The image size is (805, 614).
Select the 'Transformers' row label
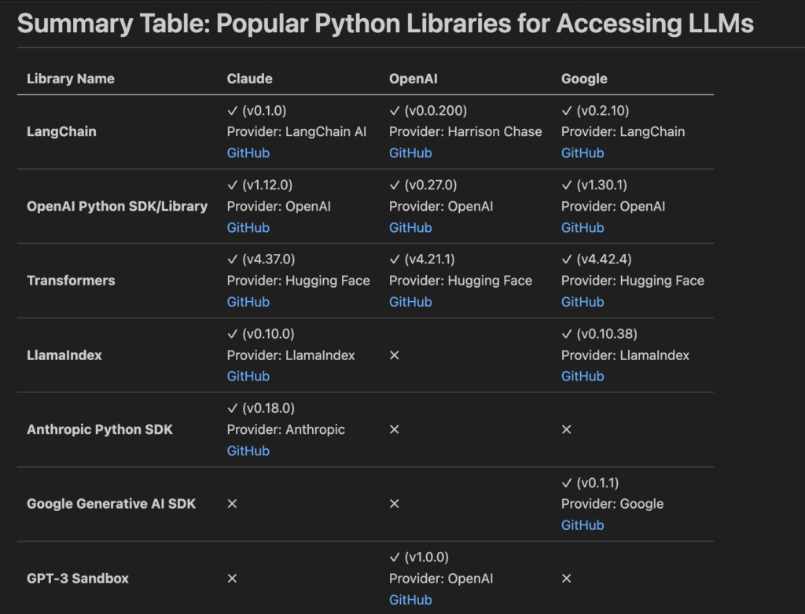tap(71, 281)
